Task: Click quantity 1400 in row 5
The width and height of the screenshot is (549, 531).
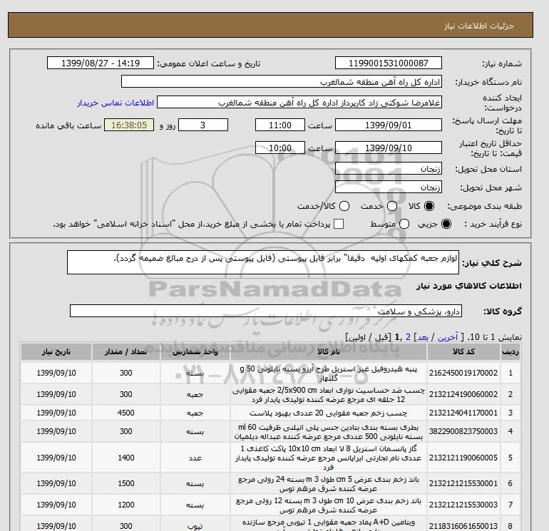Action: (x=126, y=458)
